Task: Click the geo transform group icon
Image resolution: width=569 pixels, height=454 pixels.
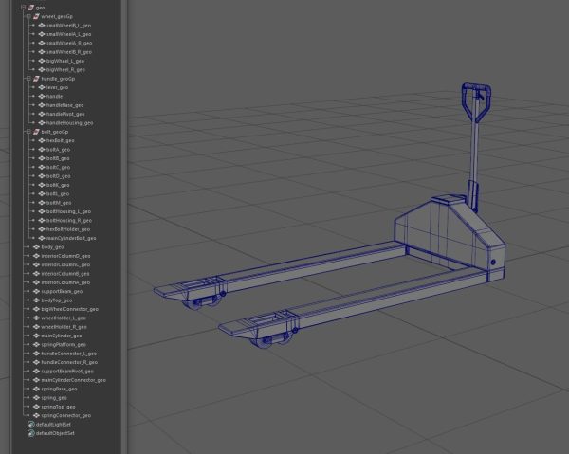Action: tap(31, 8)
